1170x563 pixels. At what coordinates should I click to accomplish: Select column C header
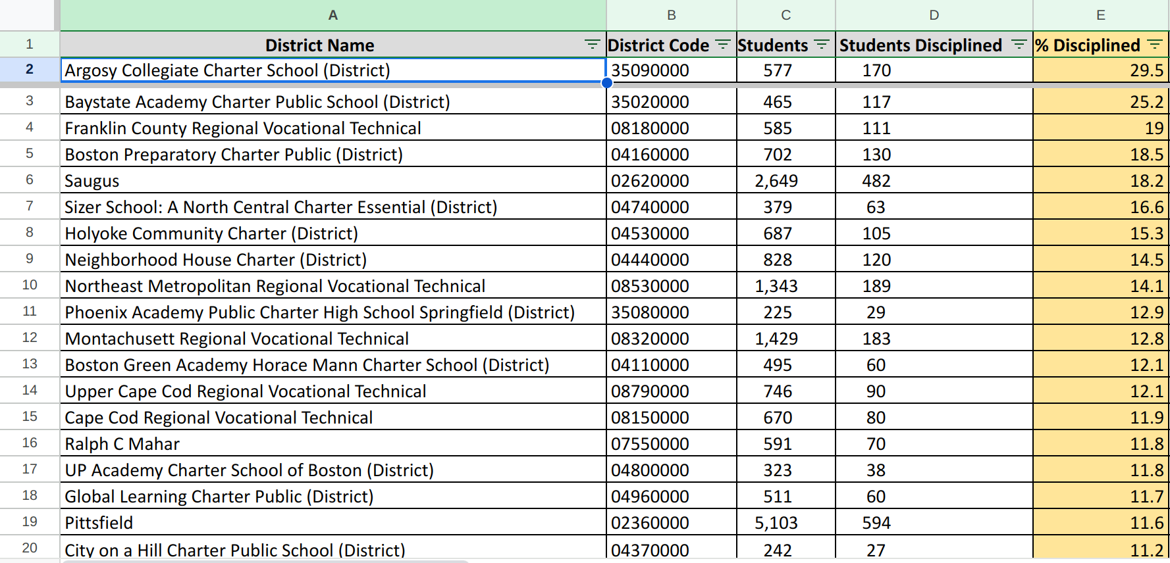coord(786,15)
